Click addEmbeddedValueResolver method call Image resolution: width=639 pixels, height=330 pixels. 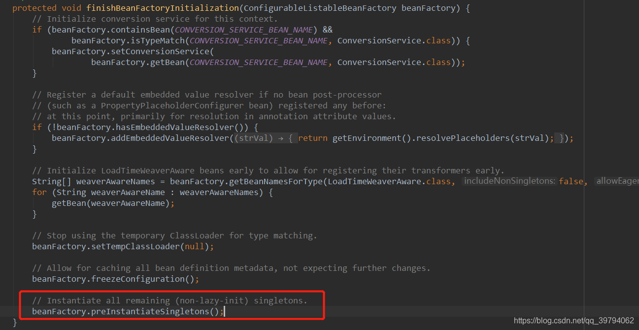170,138
